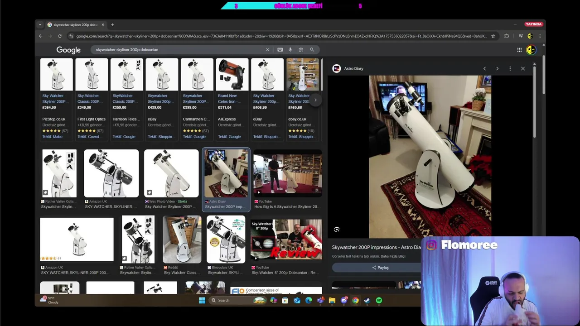Search by image with Lens
580x326 pixels.
click(301, 50)
